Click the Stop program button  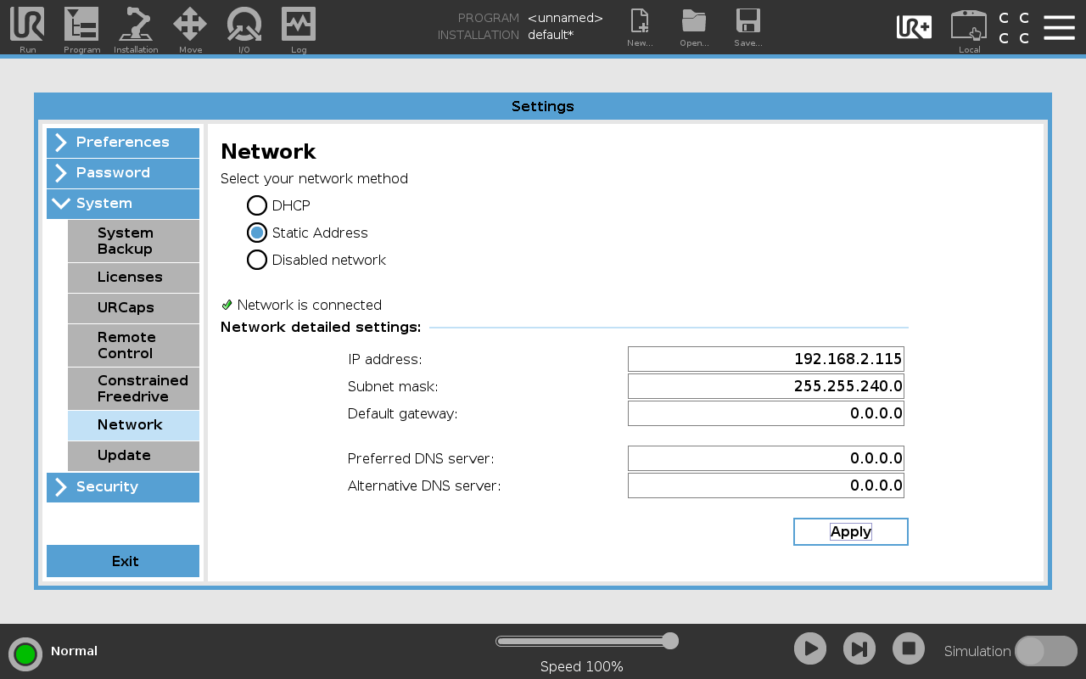[909, 649]
